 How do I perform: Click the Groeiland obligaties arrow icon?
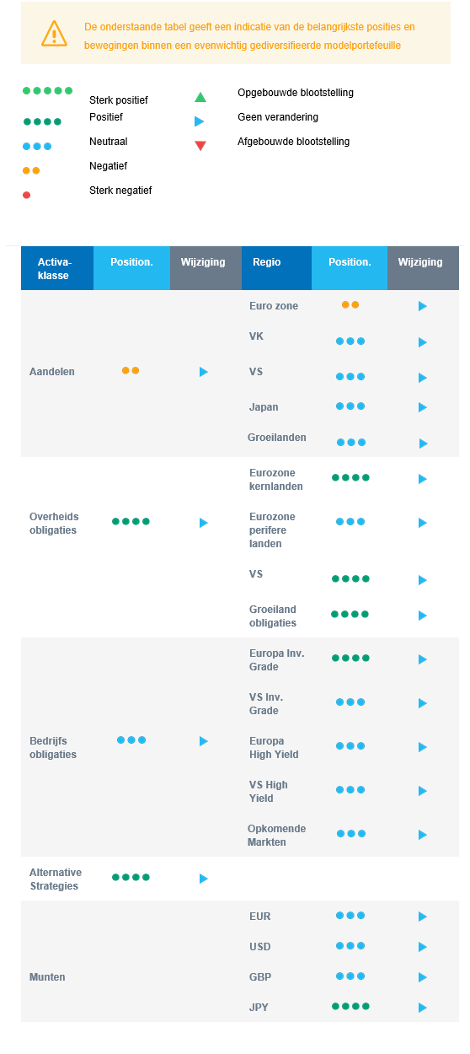pos(423,616)
